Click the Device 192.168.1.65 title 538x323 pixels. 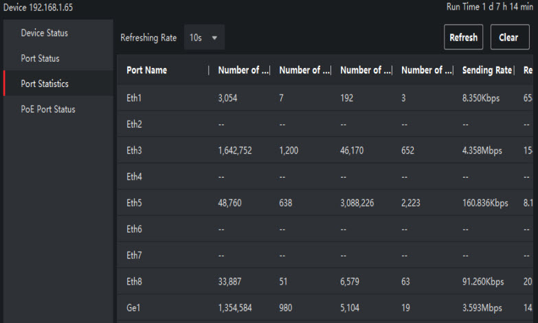point(37,8)
